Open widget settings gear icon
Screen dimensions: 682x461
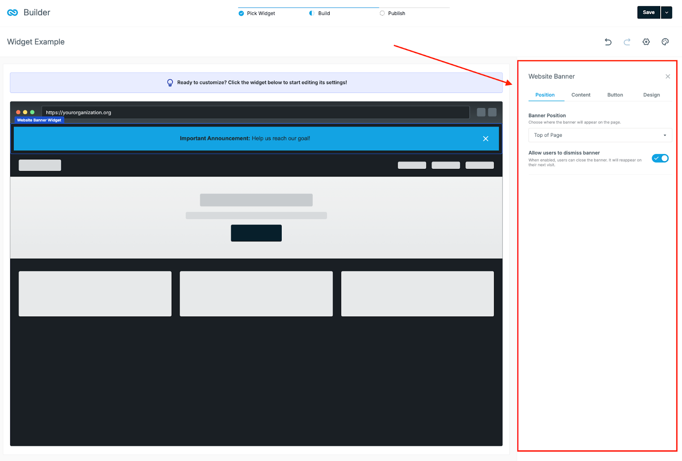click(646, 42)
